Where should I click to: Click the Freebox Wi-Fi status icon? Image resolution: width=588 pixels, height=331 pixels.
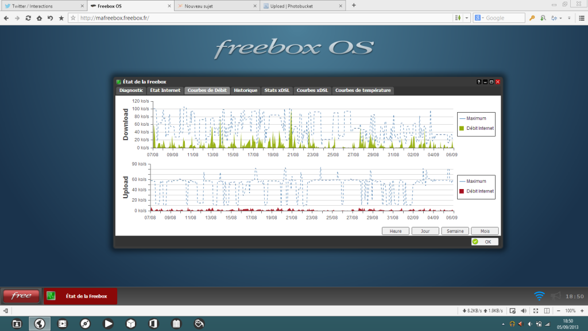coord(539,296)
